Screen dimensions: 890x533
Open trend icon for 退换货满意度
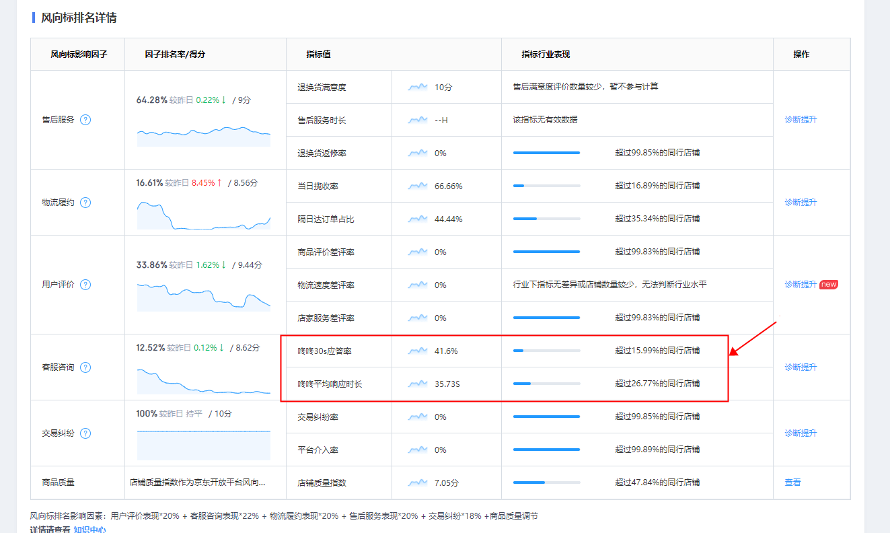pos(418,87)
